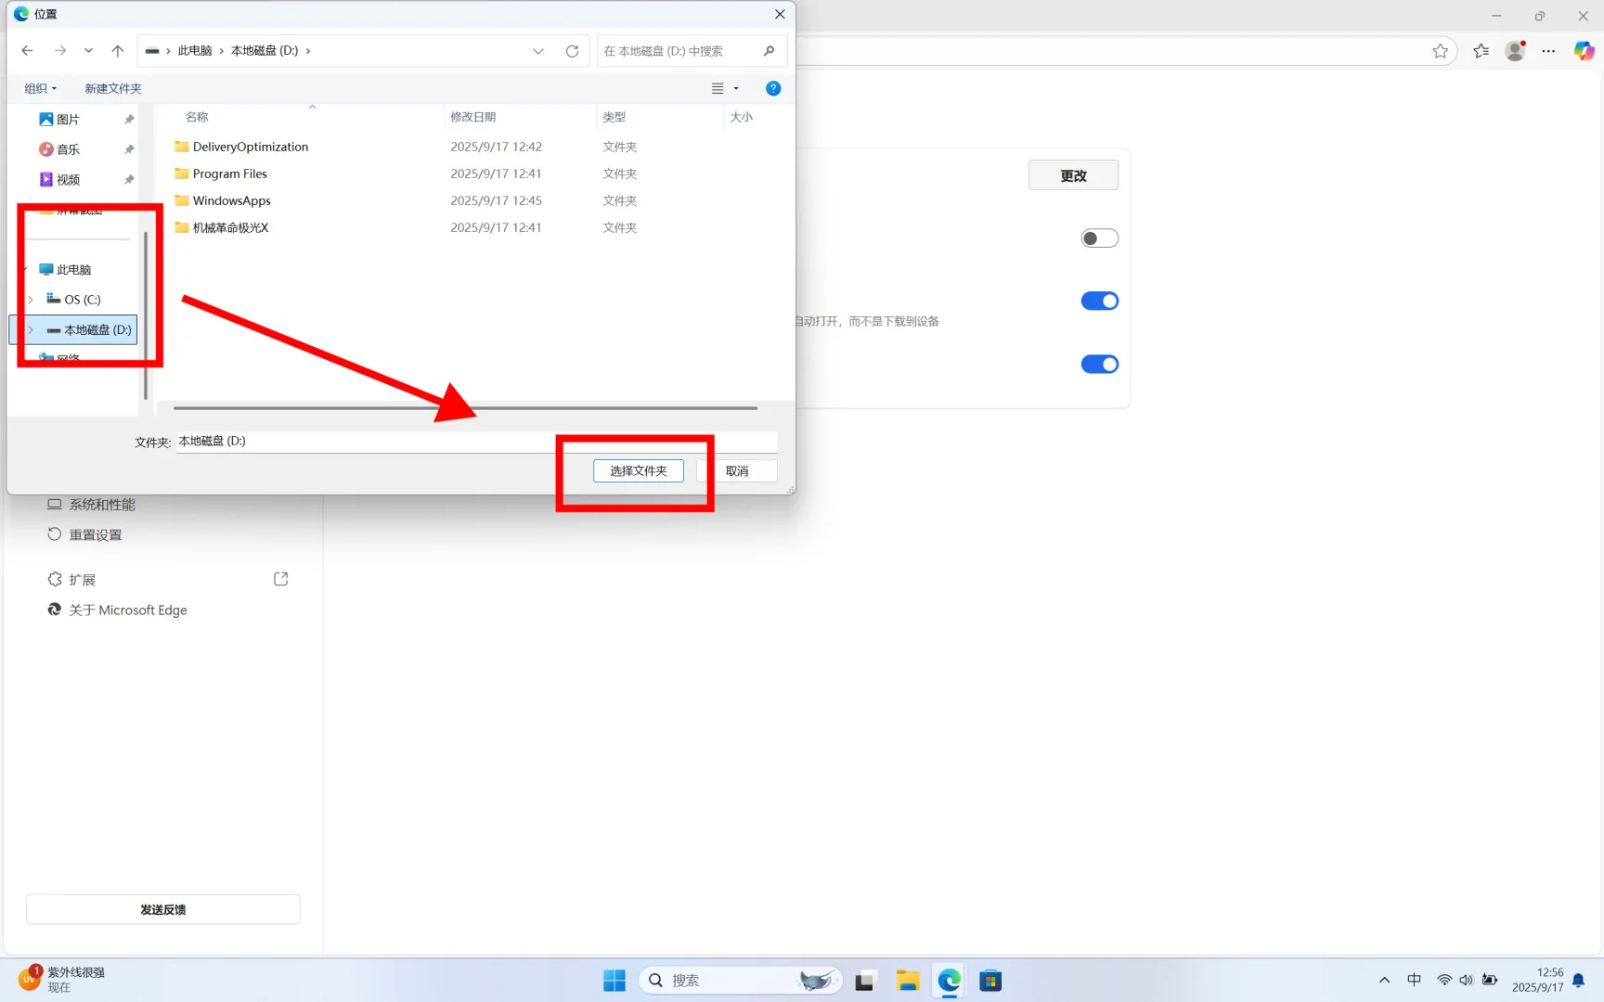The width and height of the screenshot is (1604, 1002).
Task: Select 音乐 in the navigation pane
Action: coord(68,149)
